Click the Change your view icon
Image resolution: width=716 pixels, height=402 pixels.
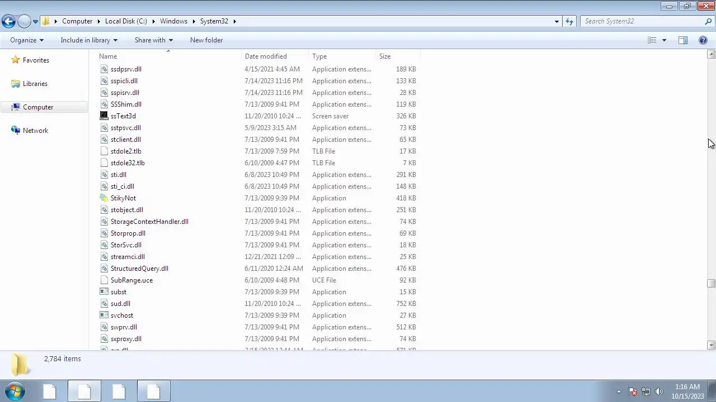(x=652, y=40)
